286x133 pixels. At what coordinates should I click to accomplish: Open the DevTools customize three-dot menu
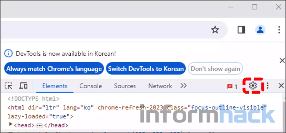click(x=267, y=86)
